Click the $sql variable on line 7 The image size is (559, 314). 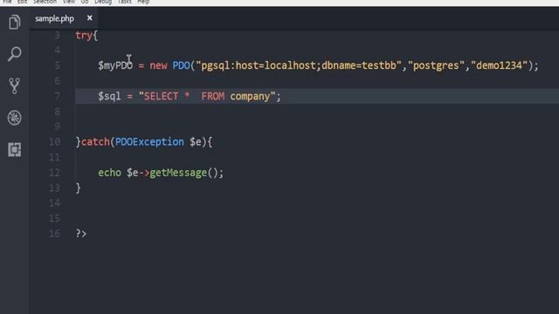tap(109, 97)
